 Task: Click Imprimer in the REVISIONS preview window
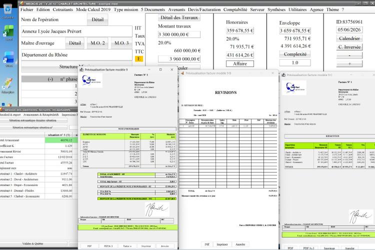(x=222, y=244)
